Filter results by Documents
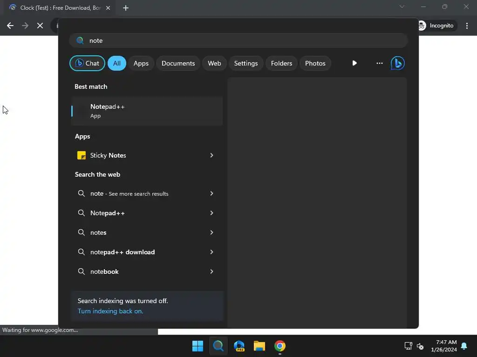Screen dimensions: 477x357 point(178,63)
